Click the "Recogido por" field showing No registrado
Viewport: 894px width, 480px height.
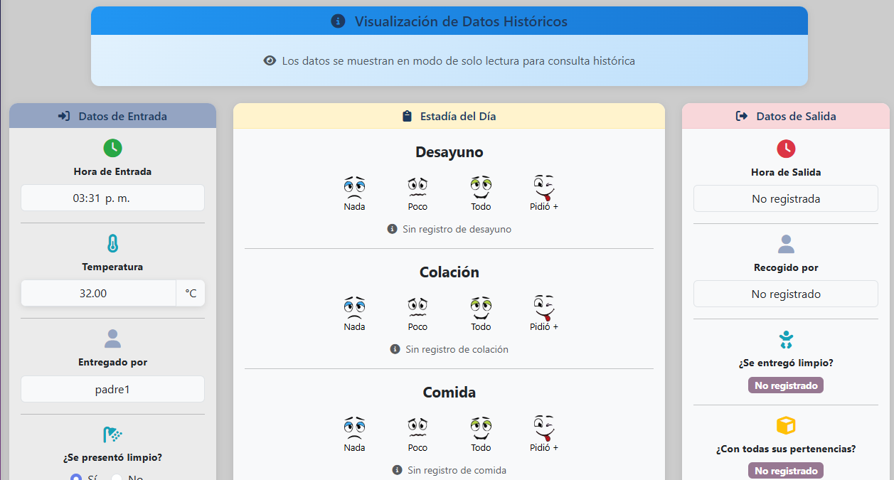[x=785, y=293]
